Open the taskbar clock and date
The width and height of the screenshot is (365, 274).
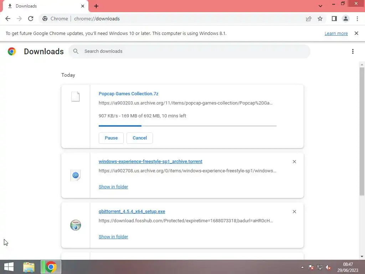348,267
